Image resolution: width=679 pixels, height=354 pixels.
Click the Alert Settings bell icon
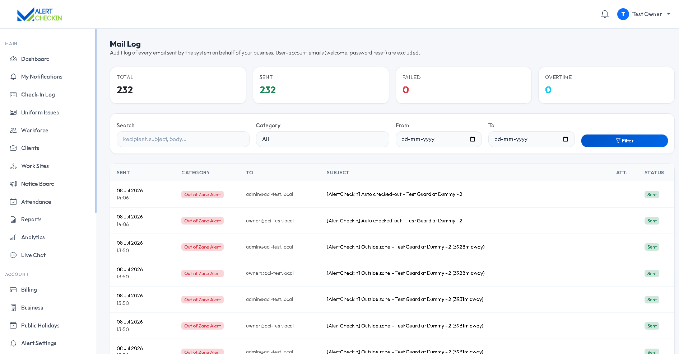click(13, 343)
